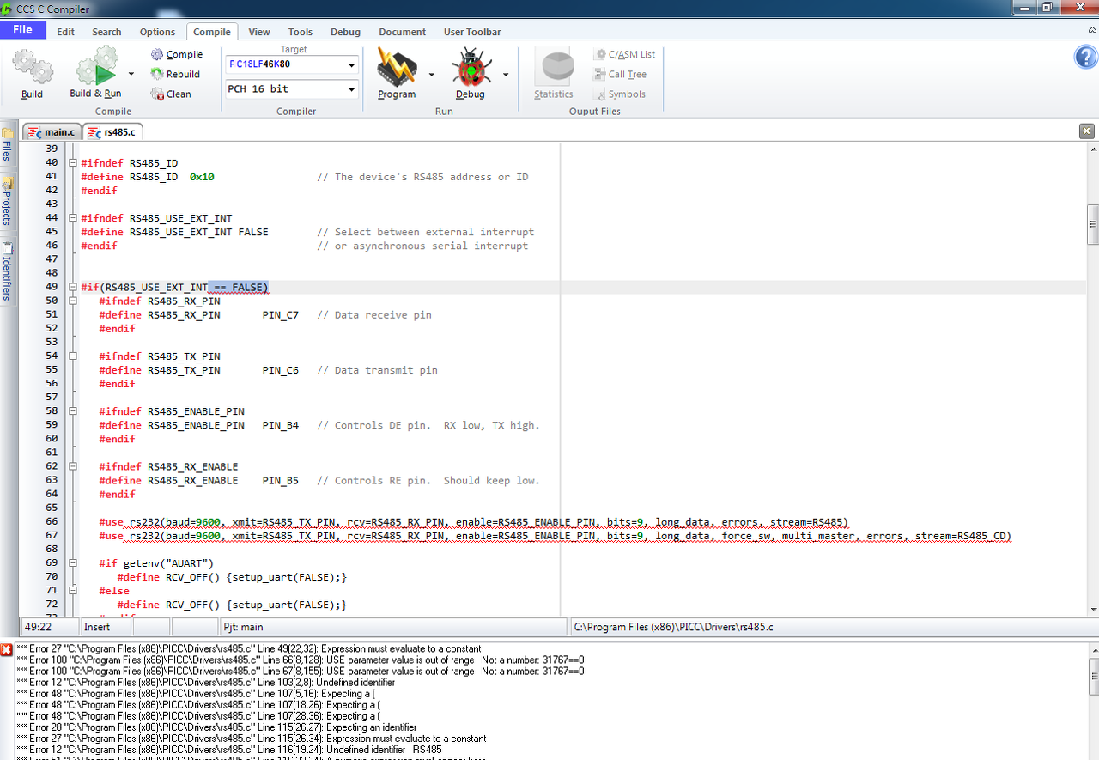
Task: Expand the Program options arrow
Action: pos(431,75)
